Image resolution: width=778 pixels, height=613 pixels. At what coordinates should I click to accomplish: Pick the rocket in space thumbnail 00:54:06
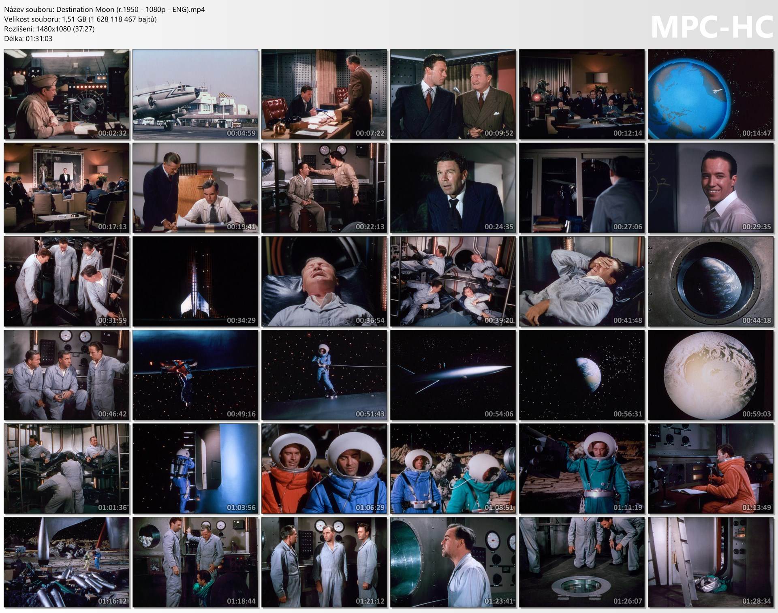[453, 375]
